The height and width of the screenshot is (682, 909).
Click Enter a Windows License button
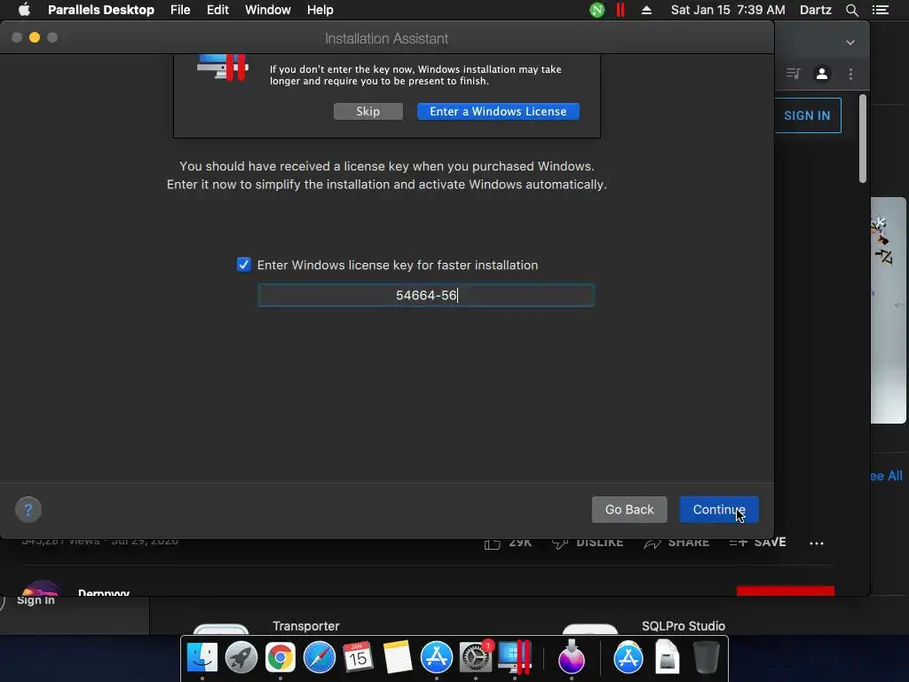[498, 111]
